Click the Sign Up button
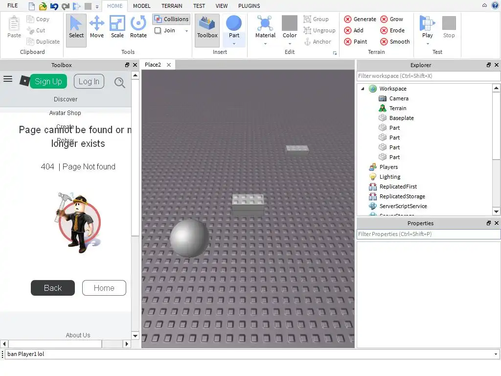The width and height of the screenshot is (501, 376). (x=48, y=82)
